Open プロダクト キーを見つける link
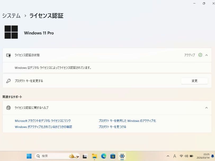 (x=112, y=127)
